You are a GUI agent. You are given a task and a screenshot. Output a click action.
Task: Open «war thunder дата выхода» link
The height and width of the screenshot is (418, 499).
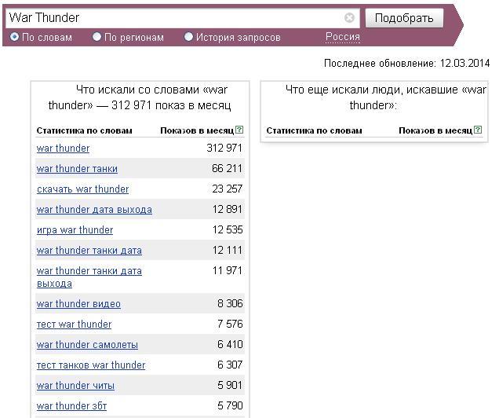coord(94,210)
